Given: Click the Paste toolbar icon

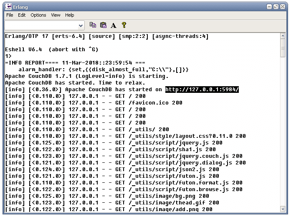Looking at the screenshot, I should point(103,25).
